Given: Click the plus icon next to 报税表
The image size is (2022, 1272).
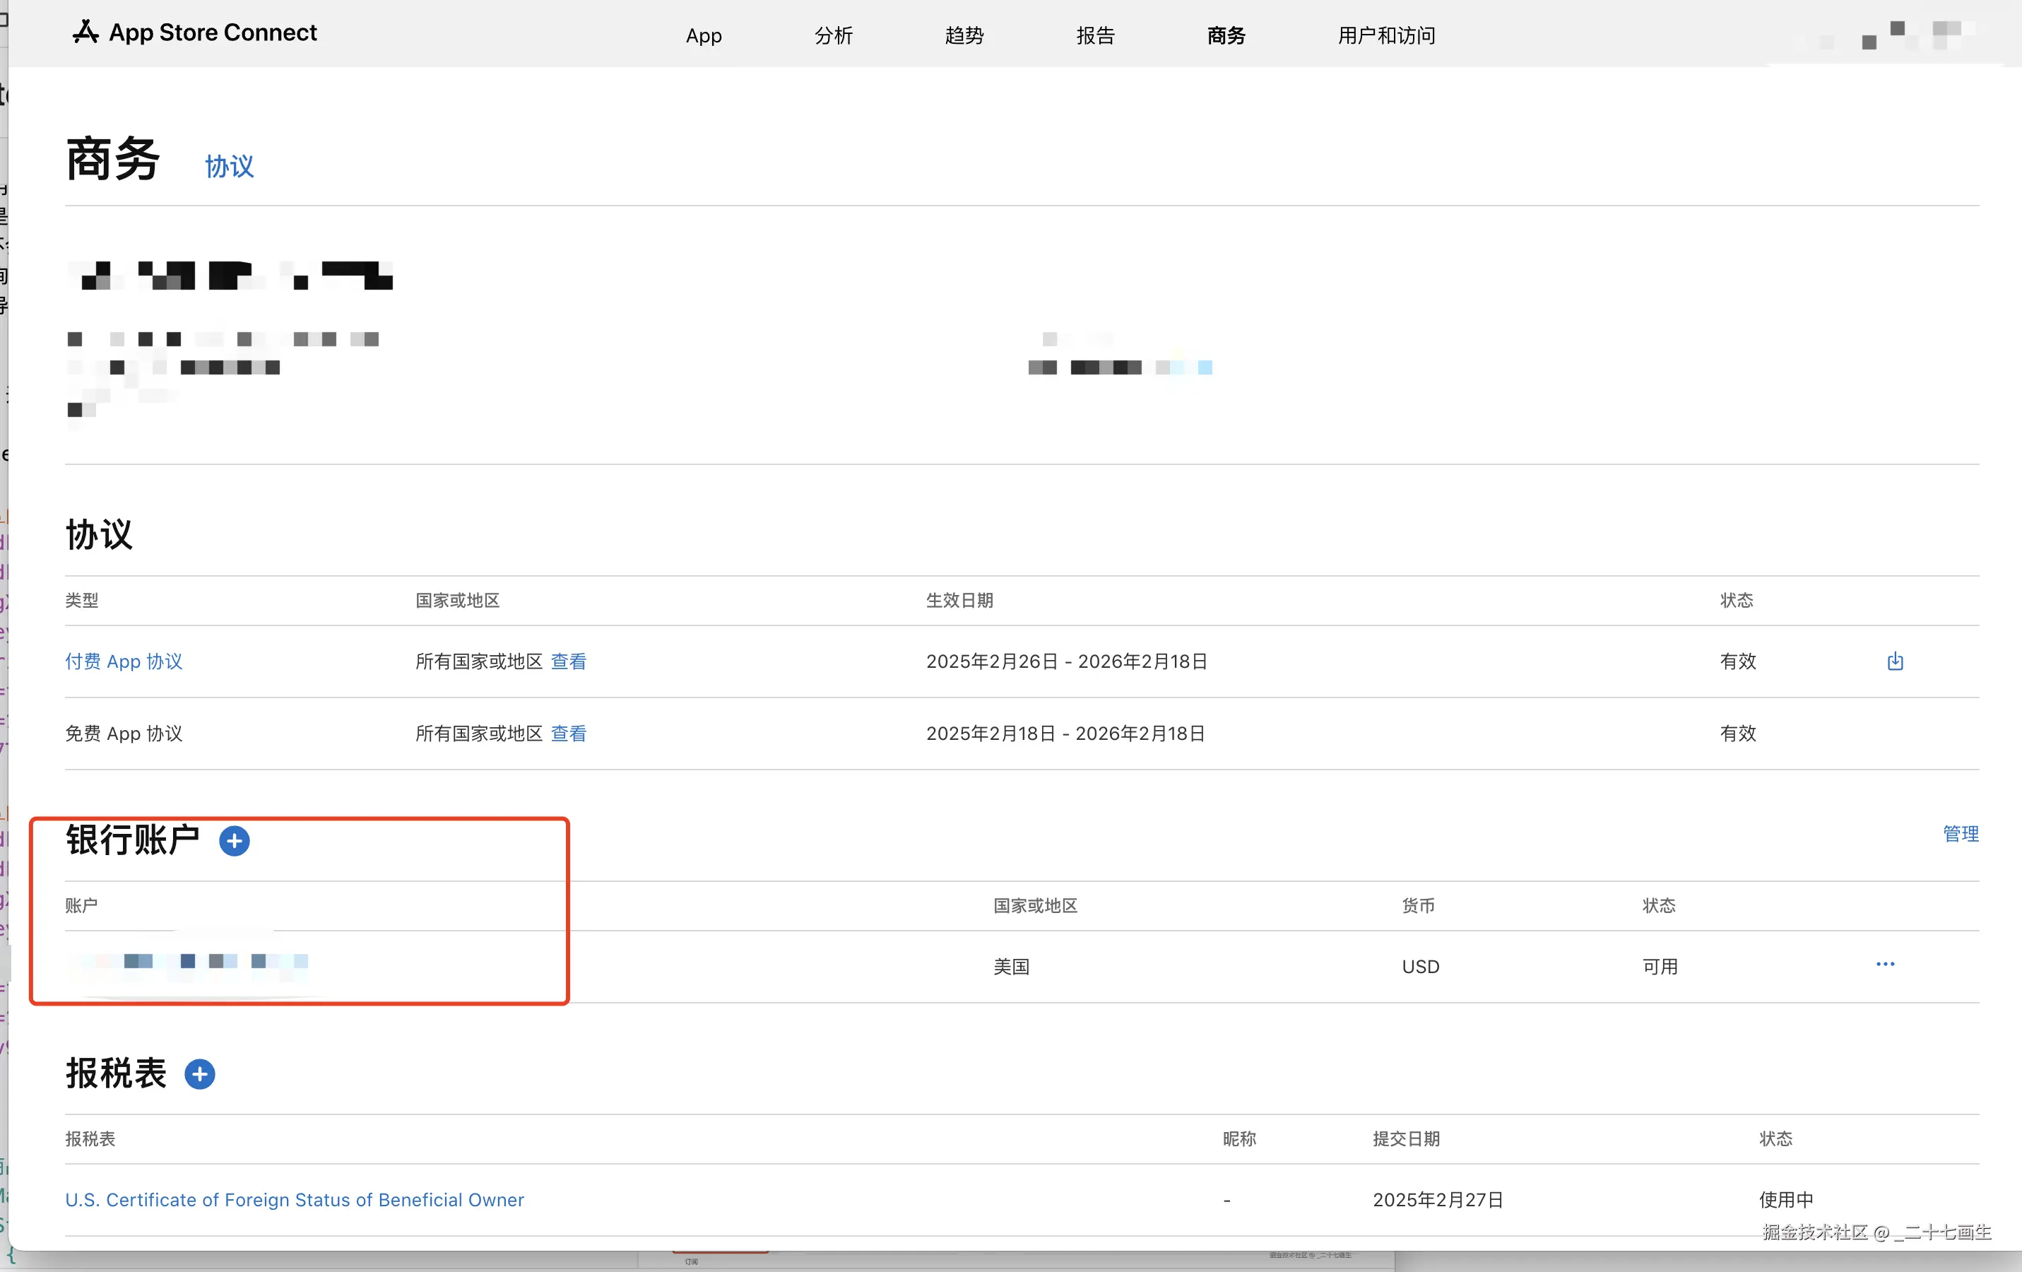Looking at the screenshot, I should point(200,1073).
